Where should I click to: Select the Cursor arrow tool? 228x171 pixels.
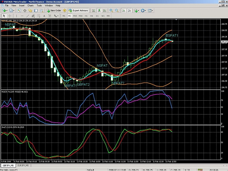pyautogui.click(x=4, y=16)
